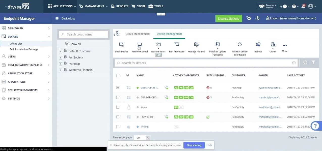
Task: Click the Run Procedure icon
Action: coord(177,45)
